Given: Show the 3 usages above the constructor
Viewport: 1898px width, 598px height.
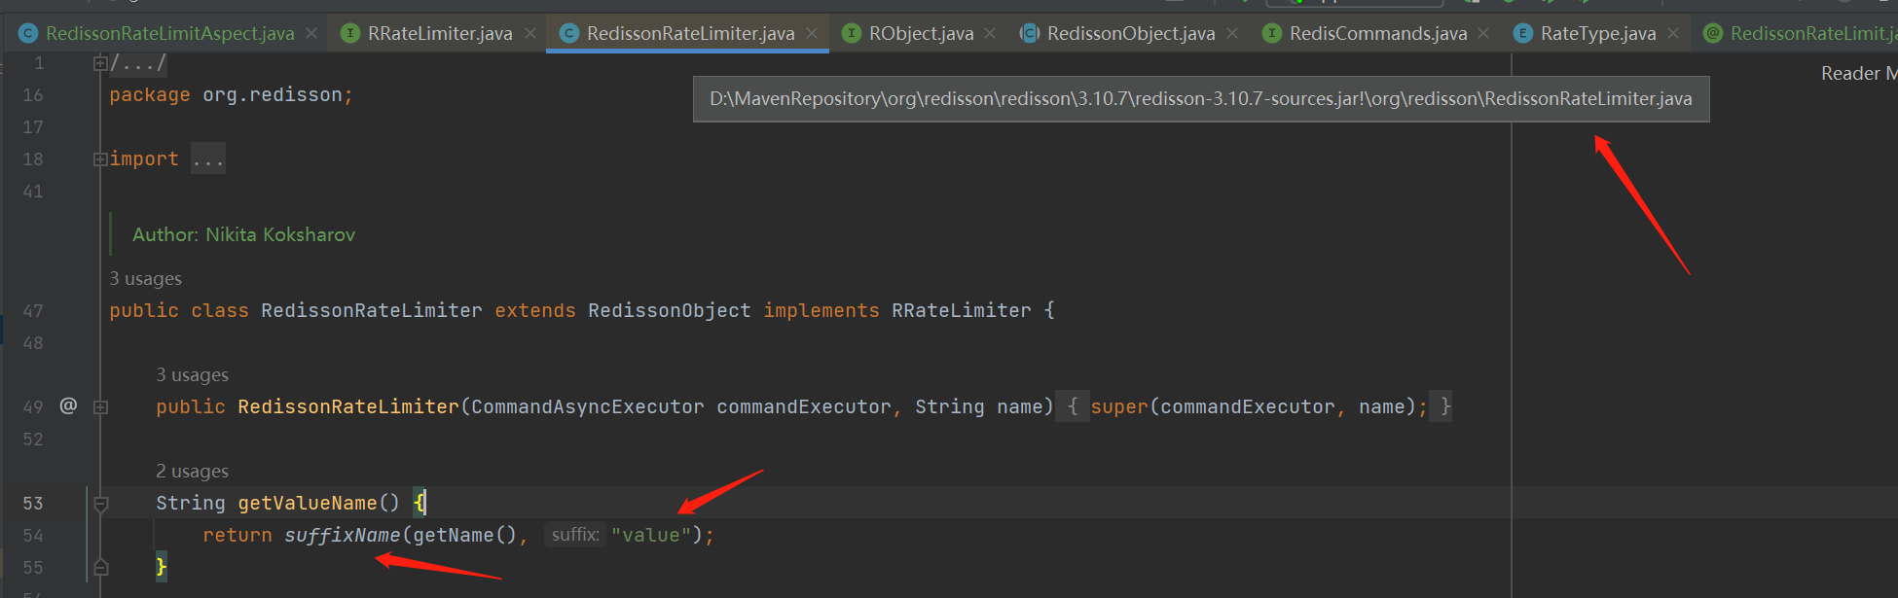Looking at the screenshot, I should (192, 374).
